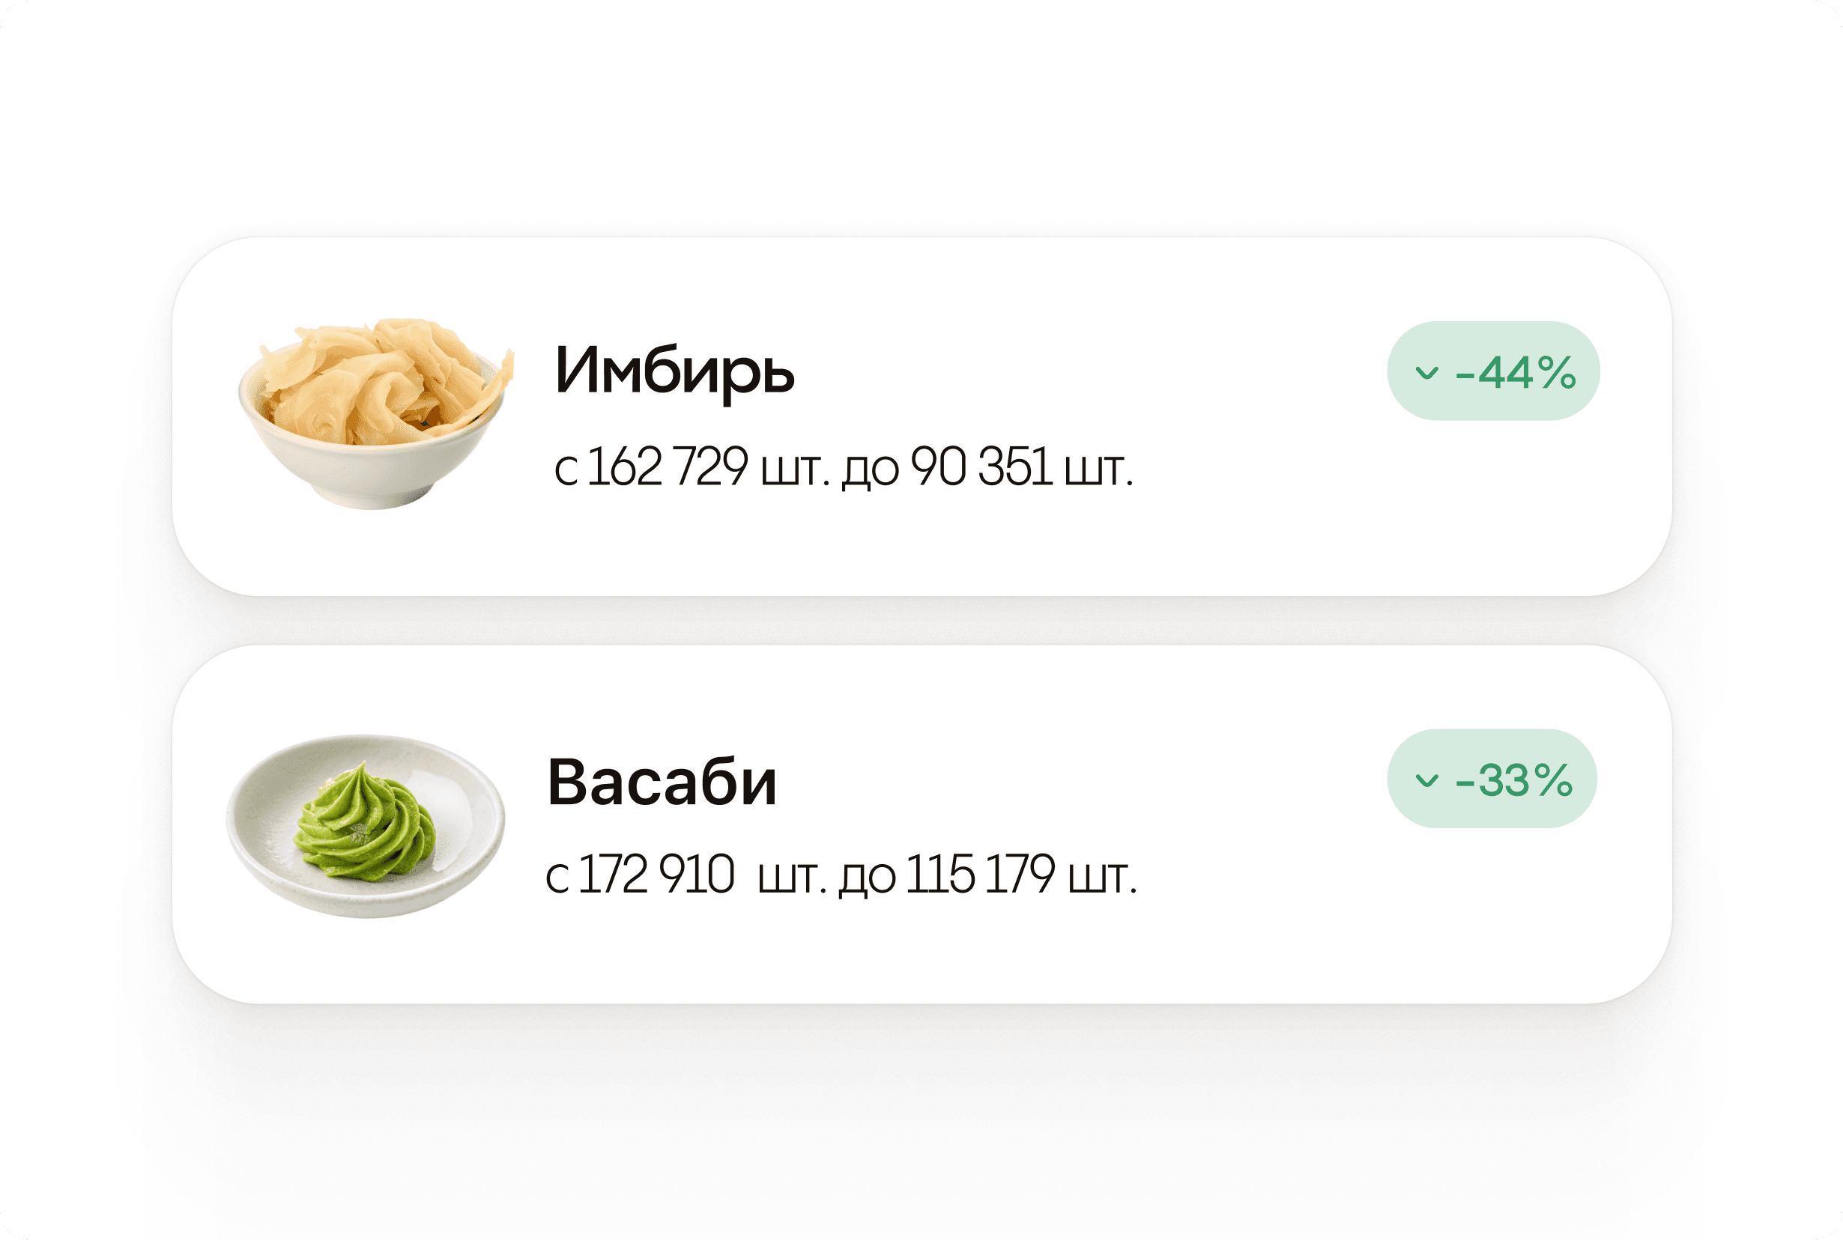This screenshot has height=1240, width=1843.
Task: Click the down chevron beside -33%
Action: pos(1426,780)
